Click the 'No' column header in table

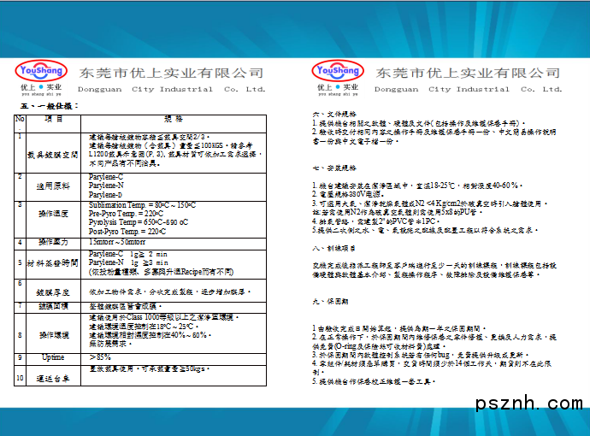(20, 120)
